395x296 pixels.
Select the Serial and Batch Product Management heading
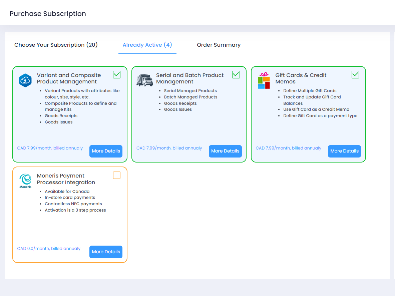189,78
